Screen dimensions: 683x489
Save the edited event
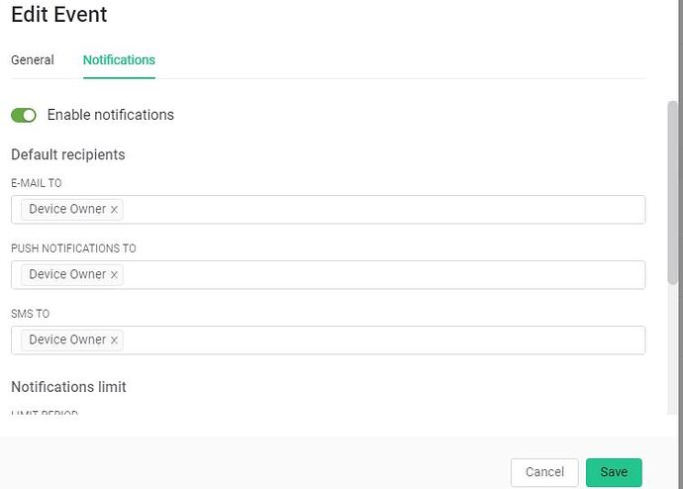[x=614, y=472]
